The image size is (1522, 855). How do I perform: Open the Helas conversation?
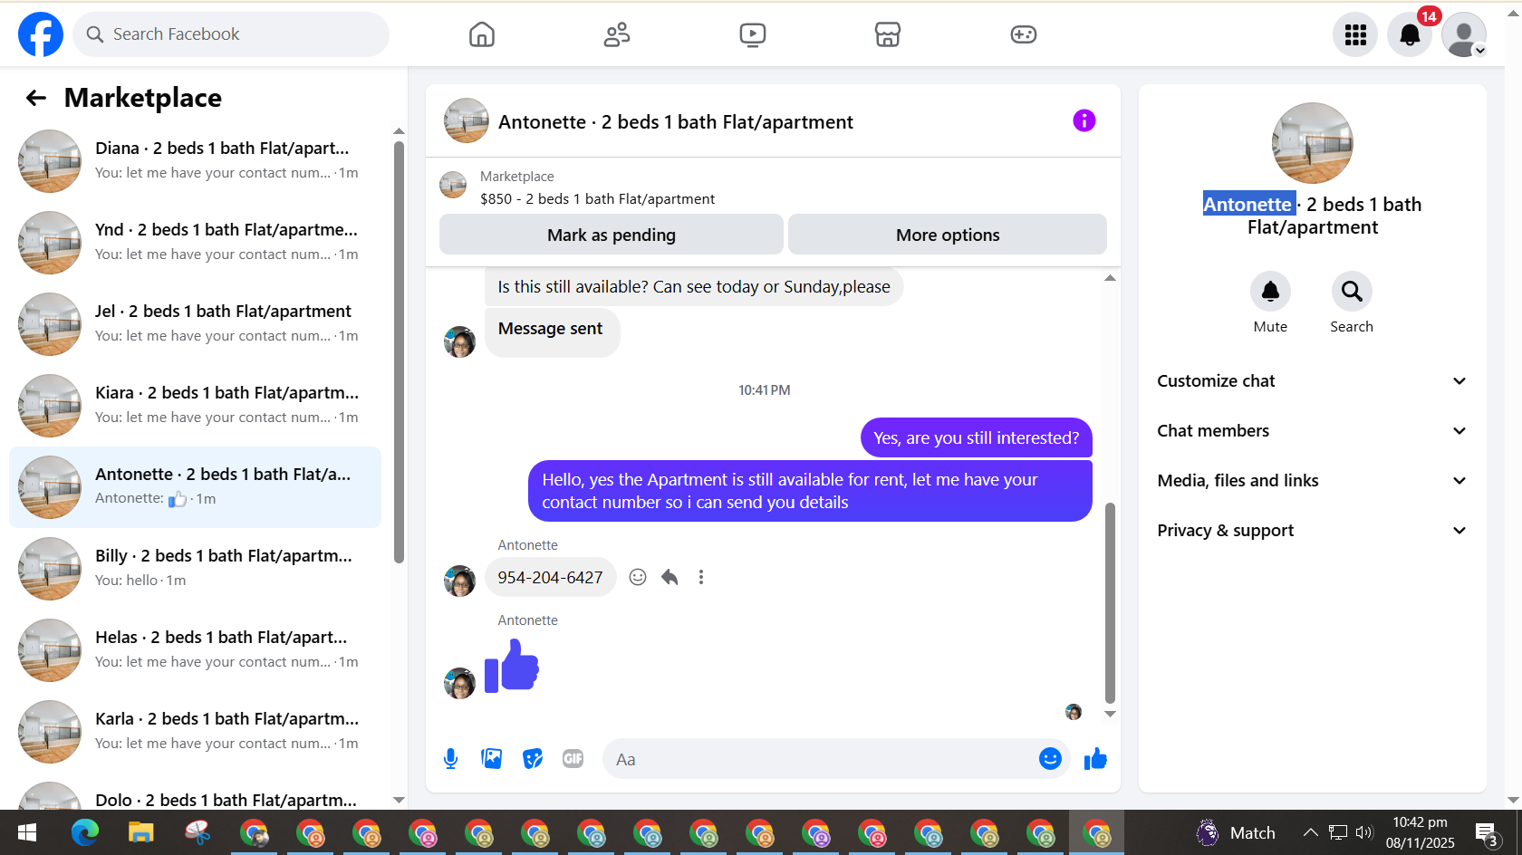click(x=196, y=650)
